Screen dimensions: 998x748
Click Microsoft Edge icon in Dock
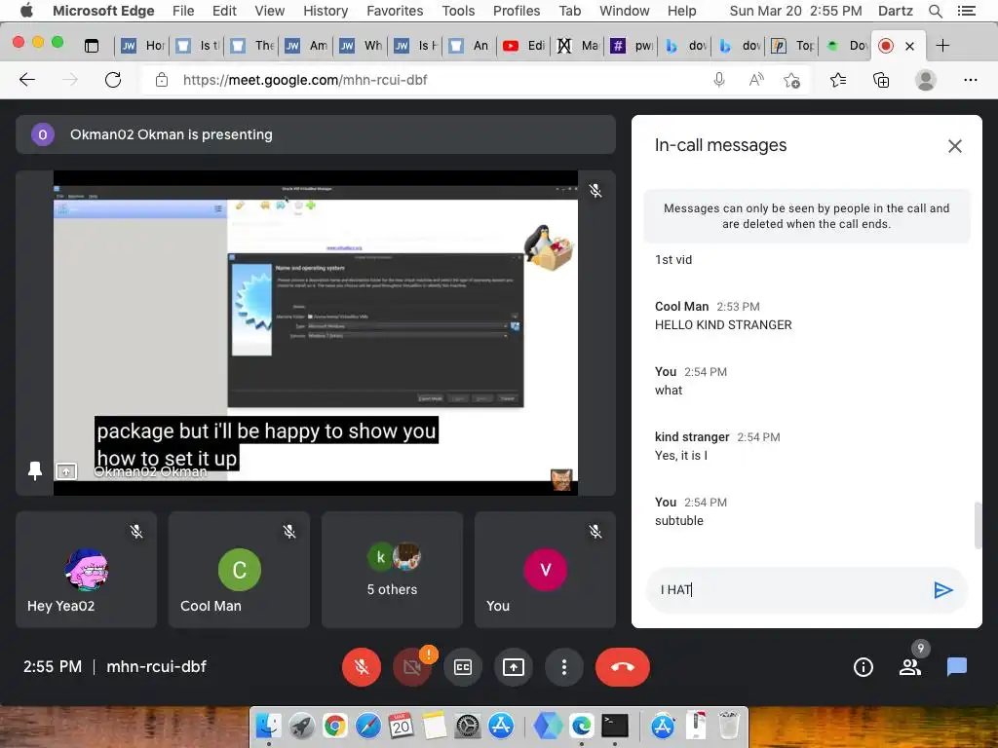point(581,725)
